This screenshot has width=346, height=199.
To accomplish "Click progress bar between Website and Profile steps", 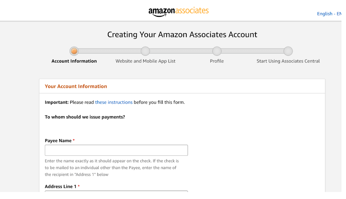I will tap(181, 51).
